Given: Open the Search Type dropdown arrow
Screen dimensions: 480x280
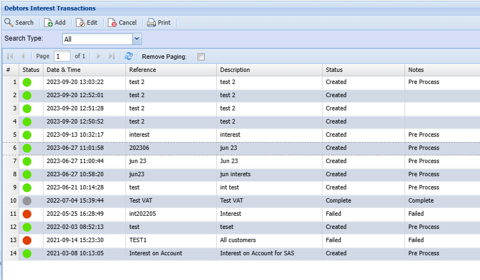Looking at the screenshot, I should coord(137,39).
